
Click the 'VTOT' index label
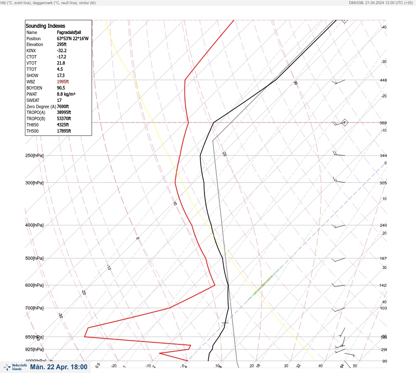point(32,63)
